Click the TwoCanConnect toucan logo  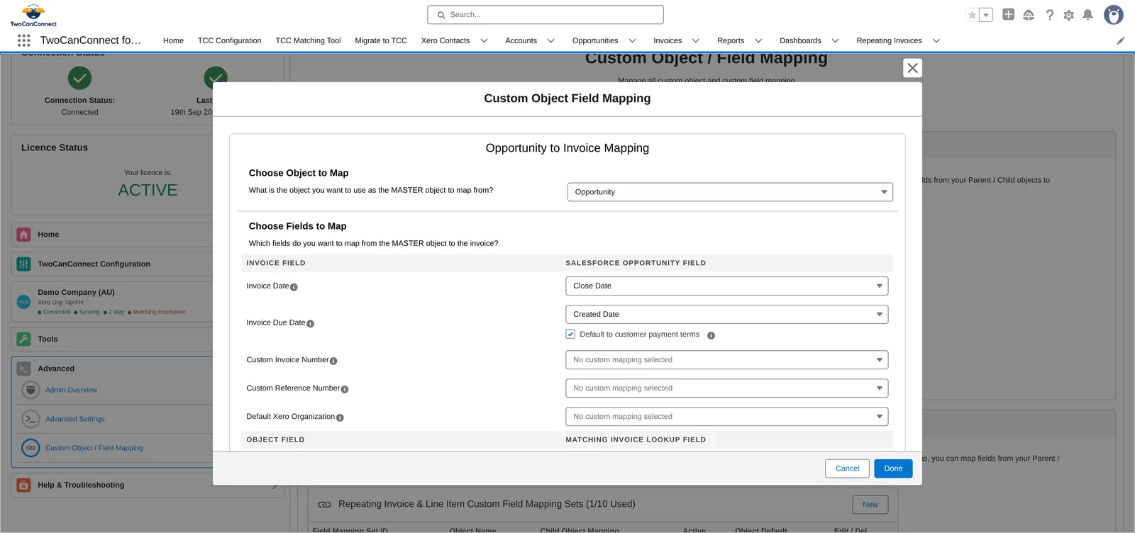pos(33,15)
